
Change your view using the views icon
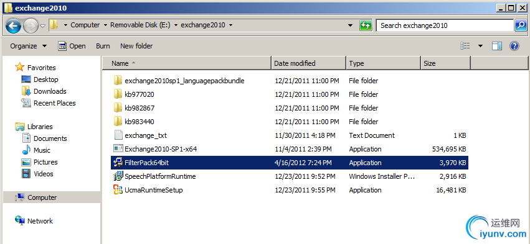(x=465, y=46)
